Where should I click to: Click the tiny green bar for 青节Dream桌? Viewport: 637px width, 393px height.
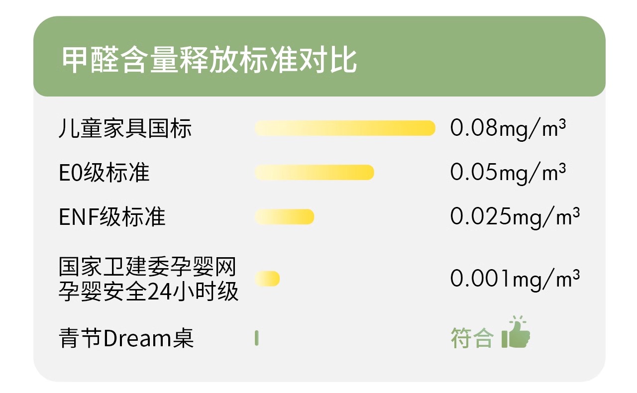tap(257, 338)
